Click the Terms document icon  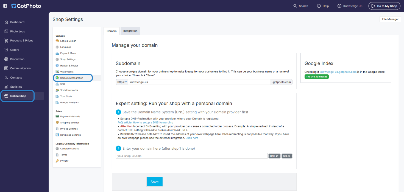point(57,155)
